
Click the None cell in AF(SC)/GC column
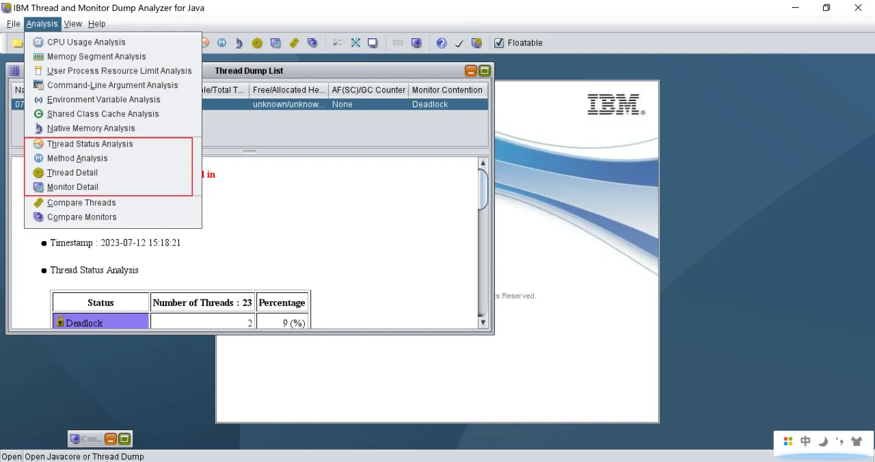[x=368, y=104]
